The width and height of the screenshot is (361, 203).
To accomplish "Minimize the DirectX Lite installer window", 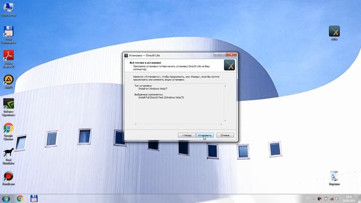I will coord(217,55).
